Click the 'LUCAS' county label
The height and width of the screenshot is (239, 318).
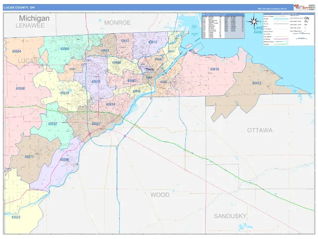coord(28,61)
